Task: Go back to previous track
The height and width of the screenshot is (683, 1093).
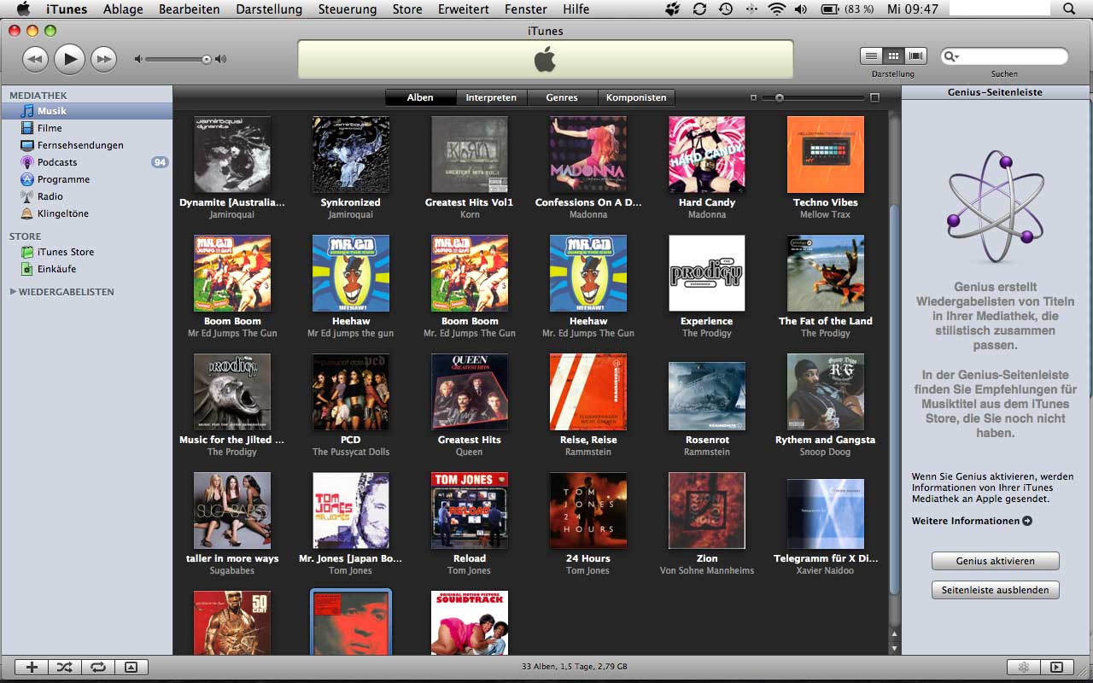Action: click(35, 59)
